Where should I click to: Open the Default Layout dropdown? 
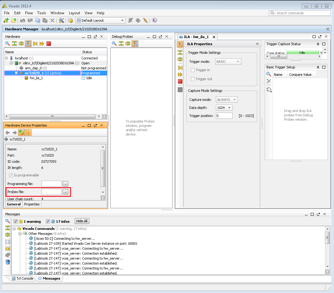pos(100,20)
